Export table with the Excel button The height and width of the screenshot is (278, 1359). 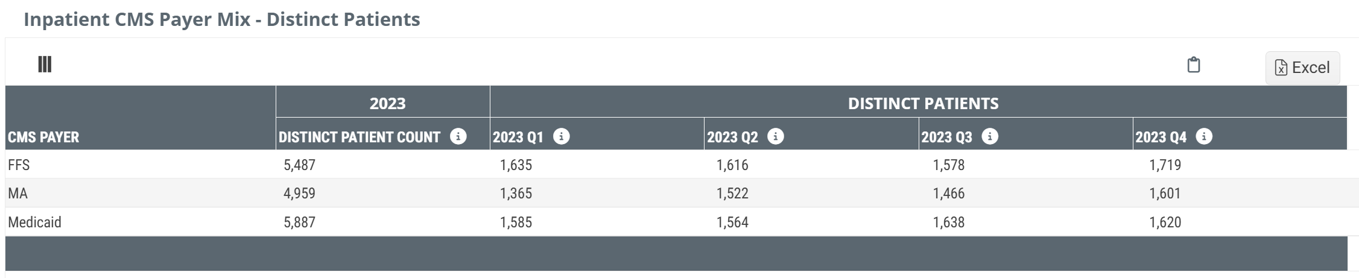pyautogui.click(x=1302, y=68)
